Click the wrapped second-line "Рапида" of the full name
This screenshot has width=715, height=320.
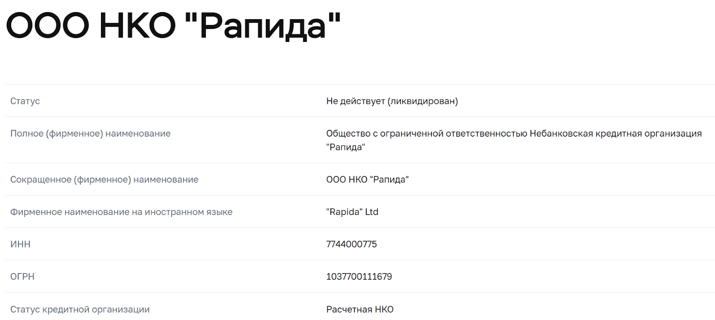(x=345, y=147)
